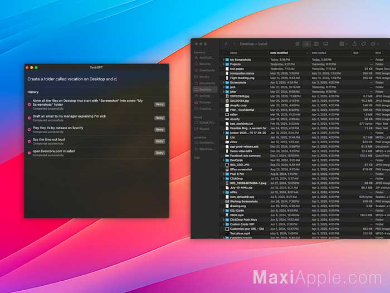Select 'Flight Booking.png' file row
The height and width of the screenshot is (293, 390).
(x=305, y=78)
